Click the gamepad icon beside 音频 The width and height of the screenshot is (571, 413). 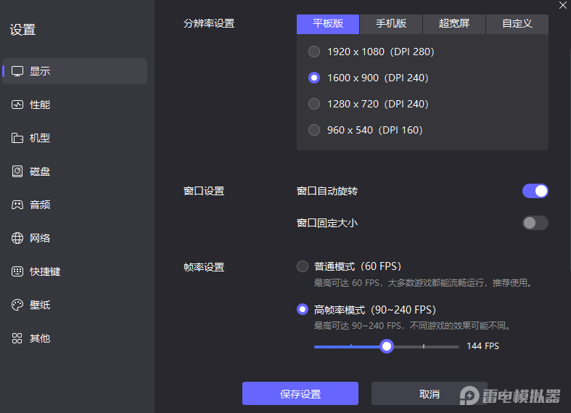tap(17, 205)
